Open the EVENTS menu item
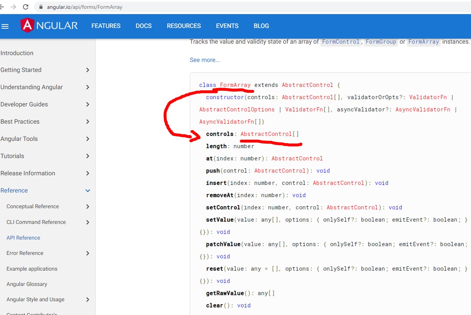Screen dimensions: 471x315 coord(227,26)
